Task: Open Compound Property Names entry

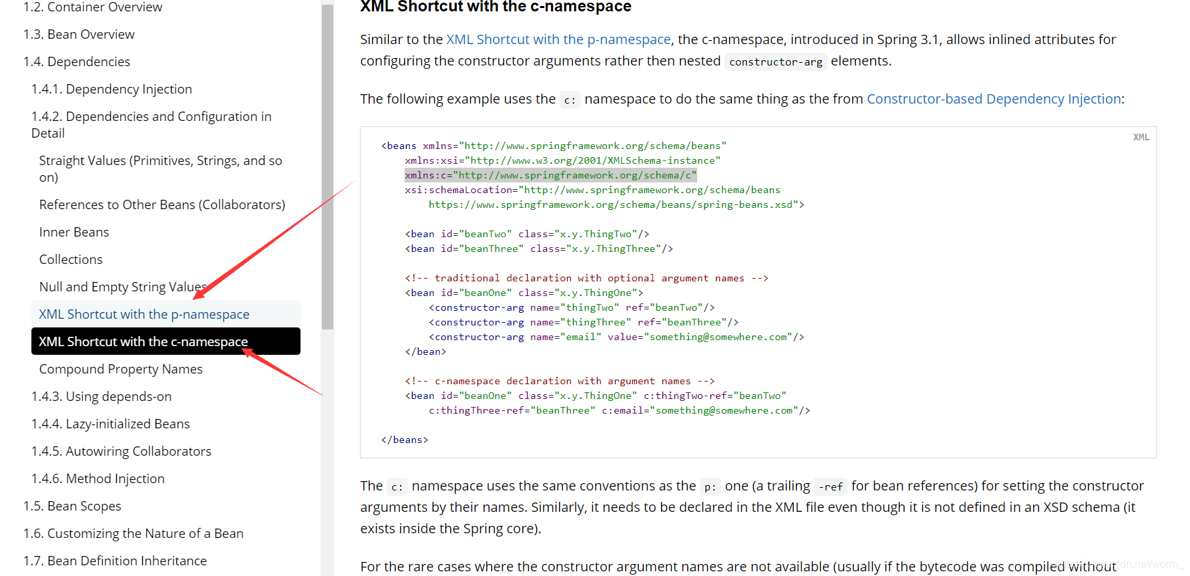Action: click(x=121, y=369)
